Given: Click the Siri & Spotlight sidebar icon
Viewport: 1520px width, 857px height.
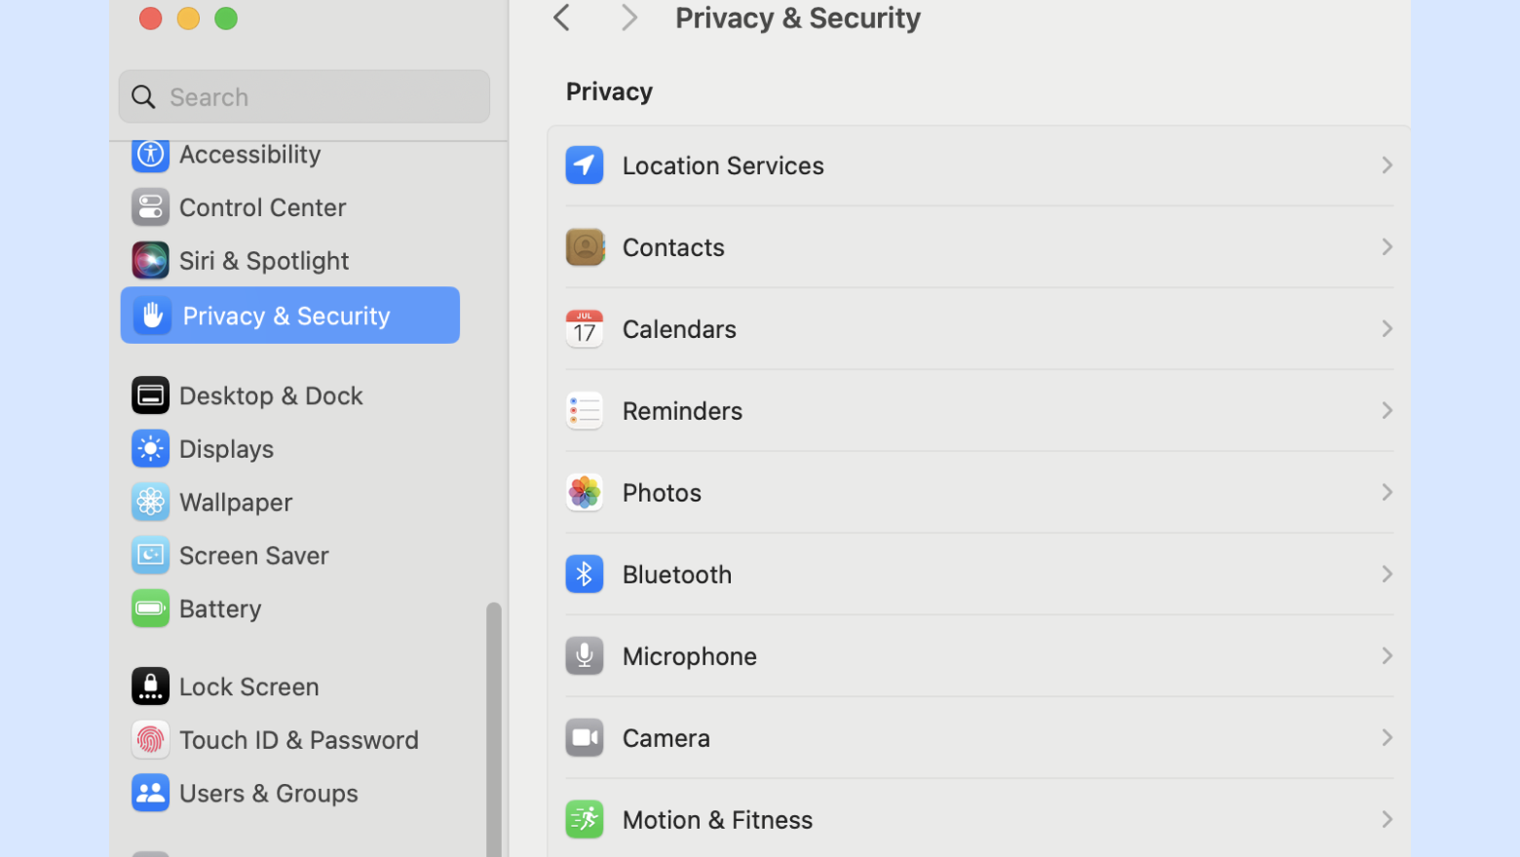Looking at the screenshot, I should (150, 261).
